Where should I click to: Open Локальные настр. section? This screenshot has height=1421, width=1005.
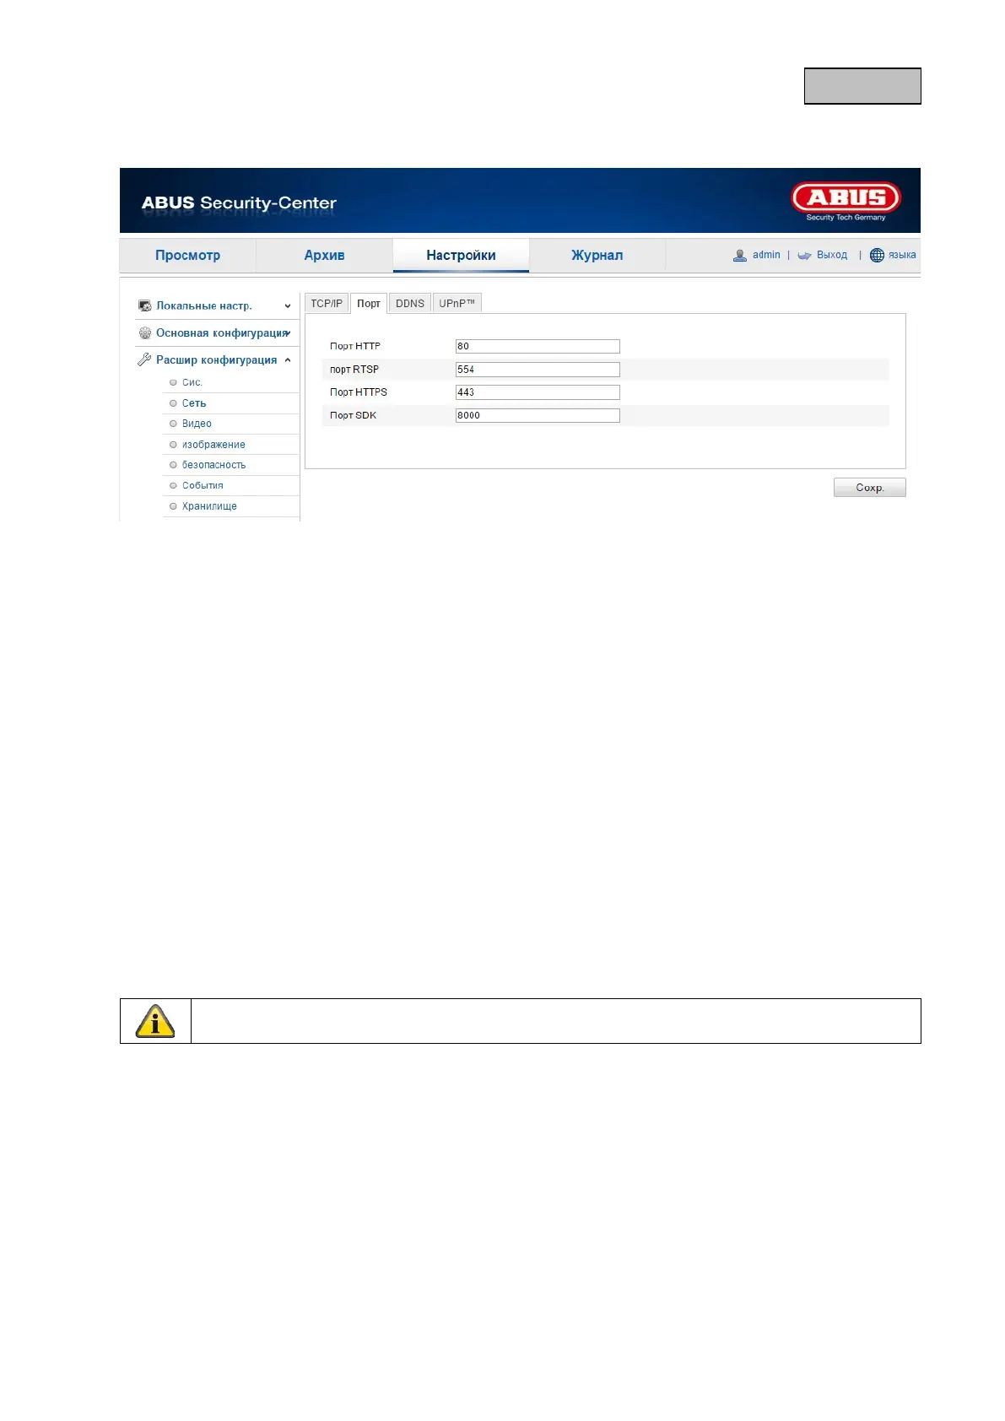(204, 306)
